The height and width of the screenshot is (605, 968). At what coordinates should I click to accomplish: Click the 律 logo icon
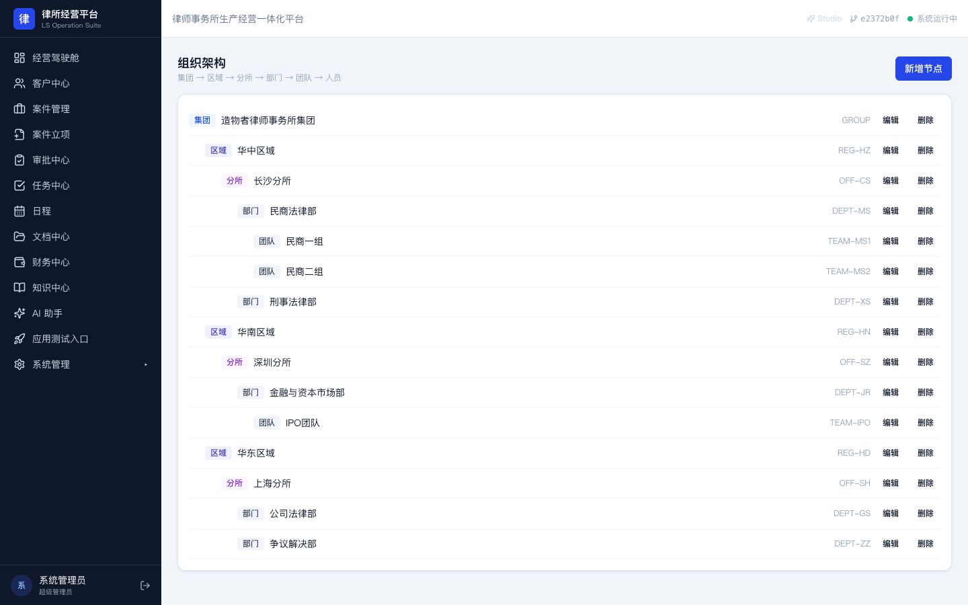tap(24, 19)
